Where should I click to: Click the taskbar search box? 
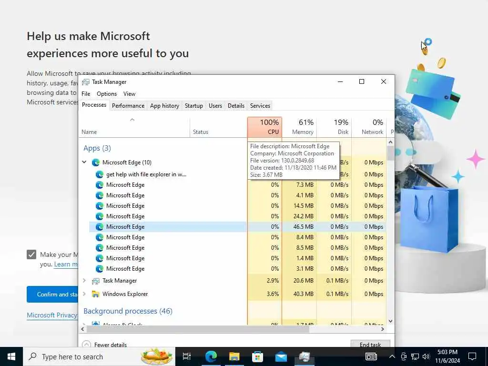tap(99, 356)
